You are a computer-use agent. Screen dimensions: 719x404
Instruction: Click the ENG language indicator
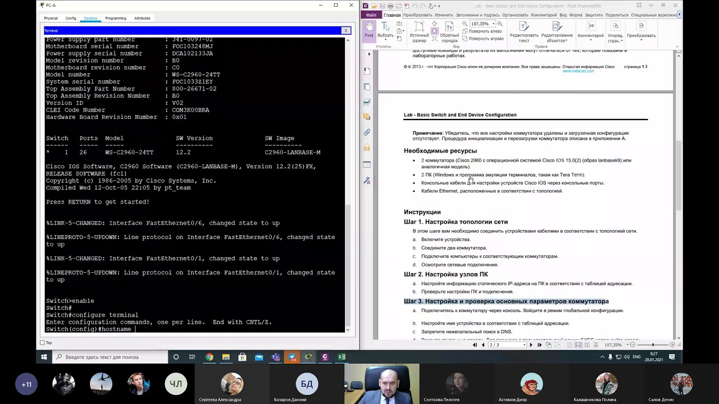click(636, 357)
